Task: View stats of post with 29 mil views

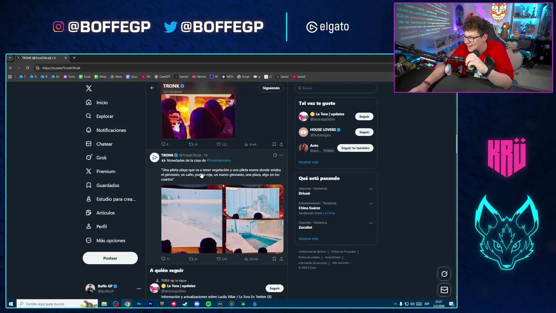Action: point(251,259)
